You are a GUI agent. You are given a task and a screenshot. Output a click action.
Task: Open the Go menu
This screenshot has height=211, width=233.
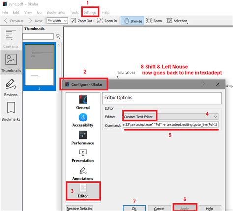pos(39,12)
